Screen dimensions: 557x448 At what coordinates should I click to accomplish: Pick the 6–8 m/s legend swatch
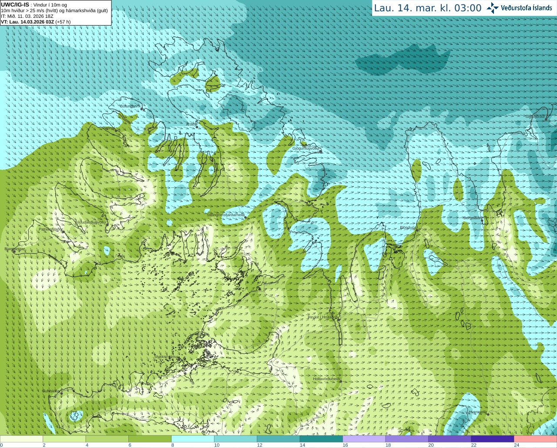coord(150,439)
